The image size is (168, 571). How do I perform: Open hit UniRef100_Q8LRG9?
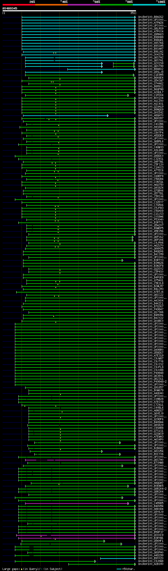(x=151, y=29)
